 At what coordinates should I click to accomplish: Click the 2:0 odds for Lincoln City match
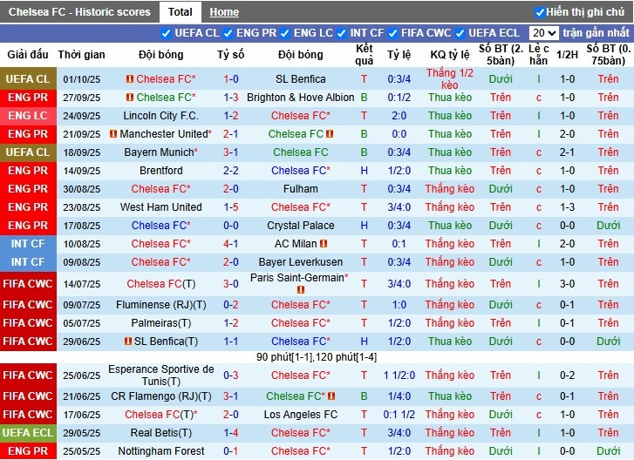[399, 116]
